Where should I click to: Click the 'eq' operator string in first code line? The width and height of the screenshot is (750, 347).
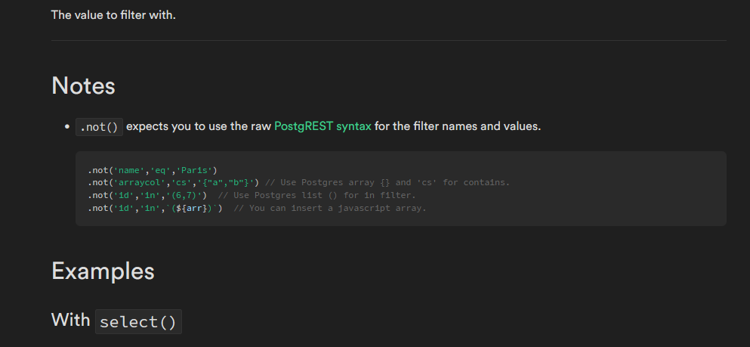(160, 170)
